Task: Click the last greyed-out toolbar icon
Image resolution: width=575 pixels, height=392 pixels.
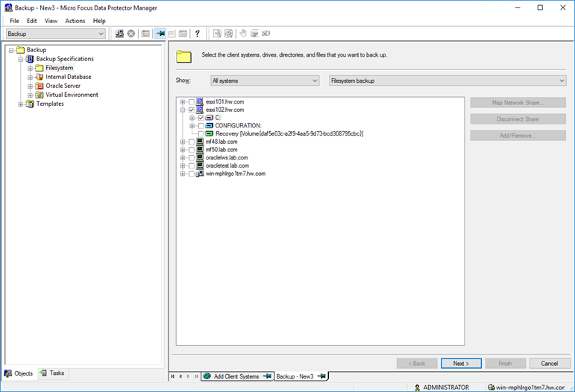Action: click(266, 34)
